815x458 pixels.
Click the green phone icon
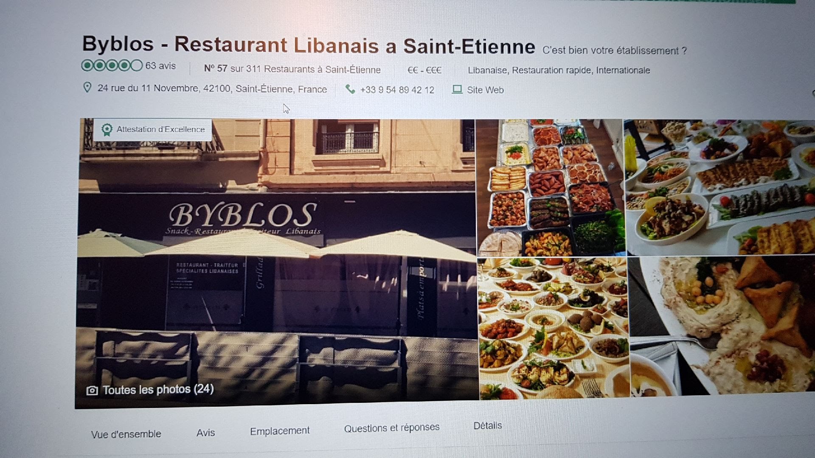click(350, 89)
